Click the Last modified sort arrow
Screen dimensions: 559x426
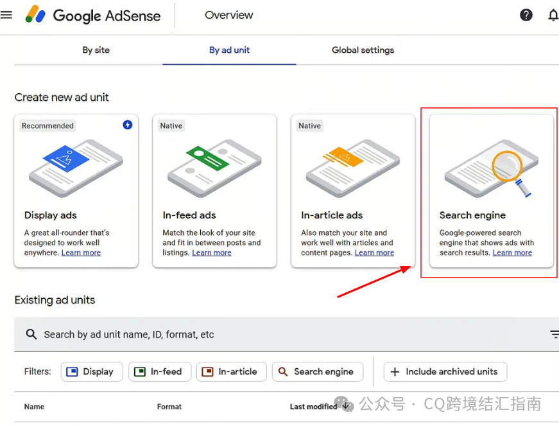(x=345, y=406)
